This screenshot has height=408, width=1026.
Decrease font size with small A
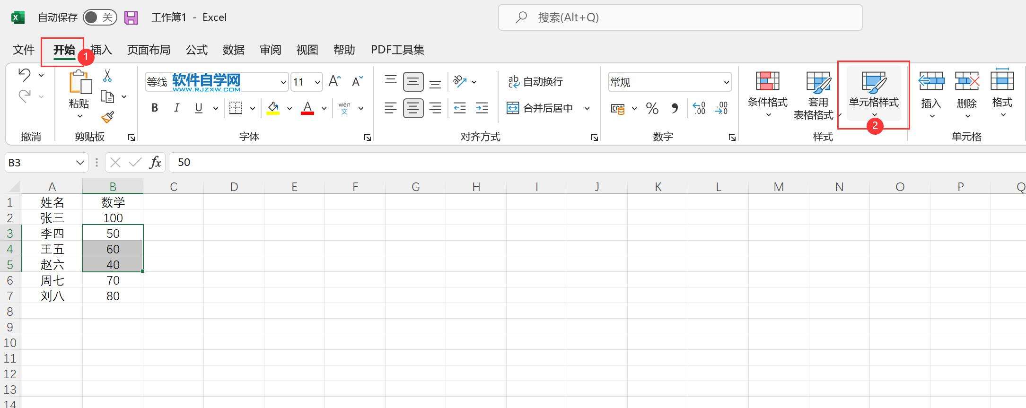coord(358,81)
